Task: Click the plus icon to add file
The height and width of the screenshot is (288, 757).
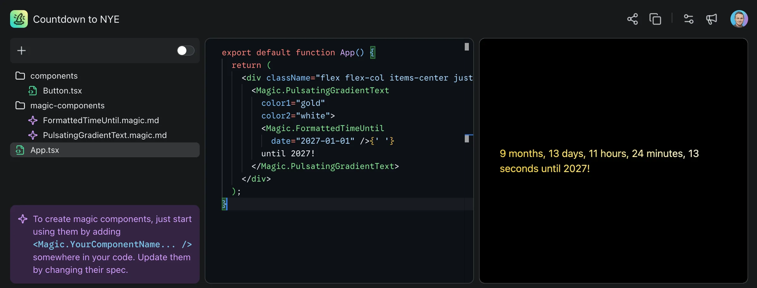Action: tap(21, 51)
